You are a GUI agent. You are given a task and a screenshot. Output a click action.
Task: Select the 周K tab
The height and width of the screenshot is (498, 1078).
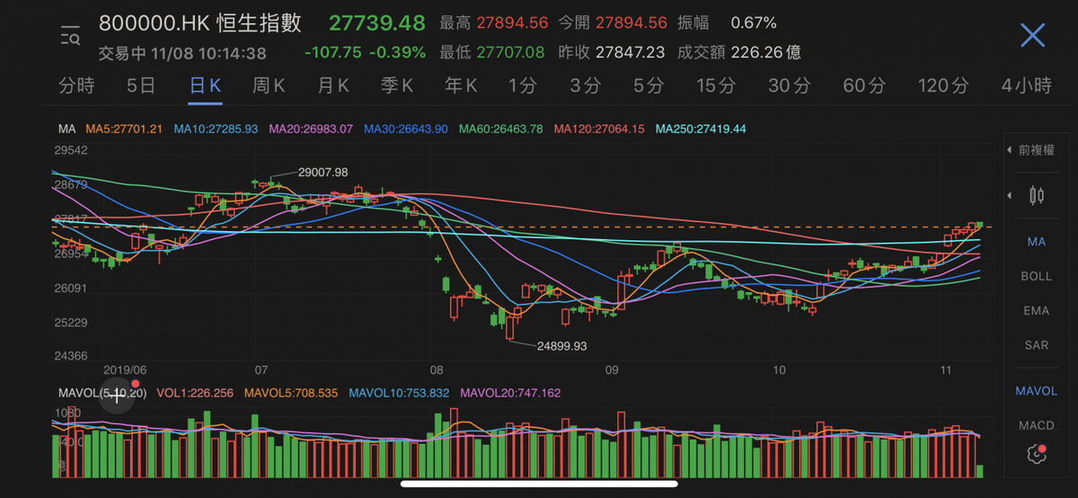pyautogui.click(x=269, y=86)
